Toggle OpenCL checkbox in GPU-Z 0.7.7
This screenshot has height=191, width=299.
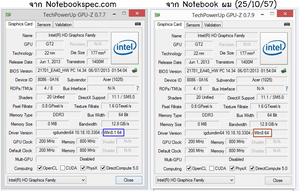[40, 168]
